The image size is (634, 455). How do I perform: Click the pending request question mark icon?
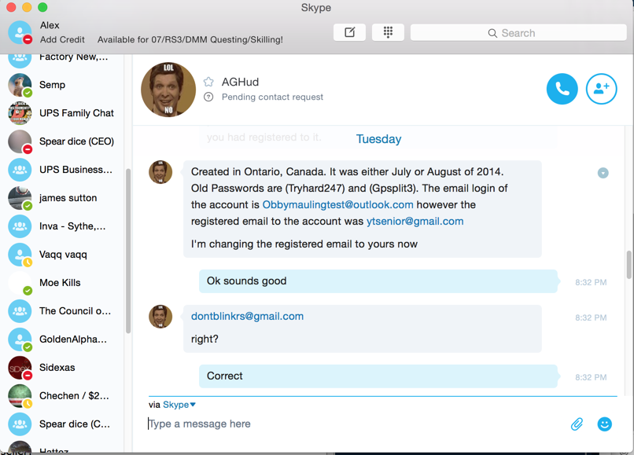pyautogui.click(x=208, y=97)
